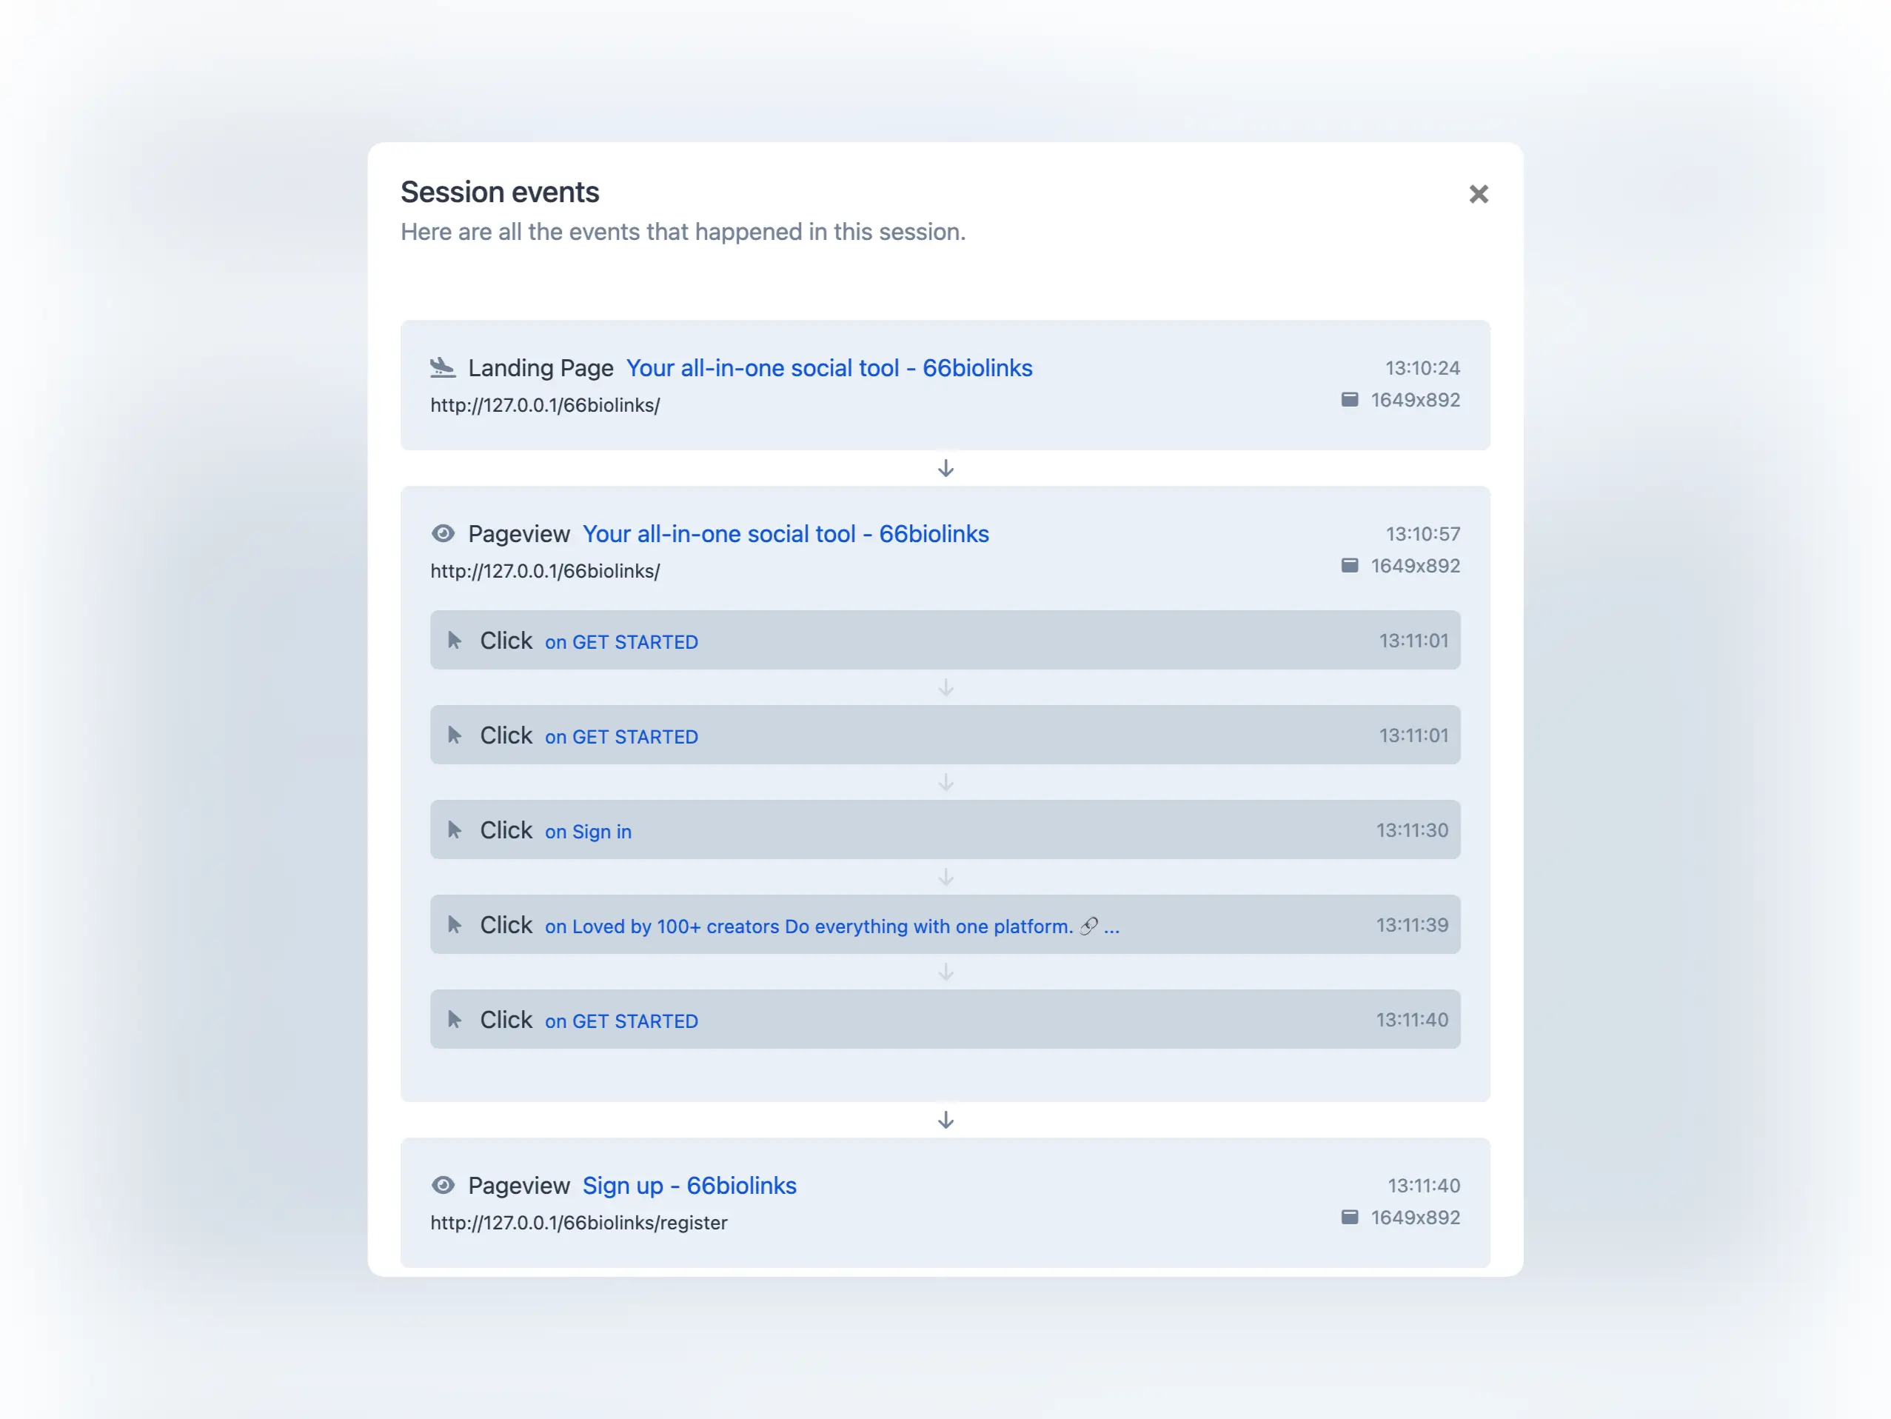This screenshot has width=1891, height=1419.
Task: Toggle the eye icon on the Sign up pageview
Action: pos(443,1186)
